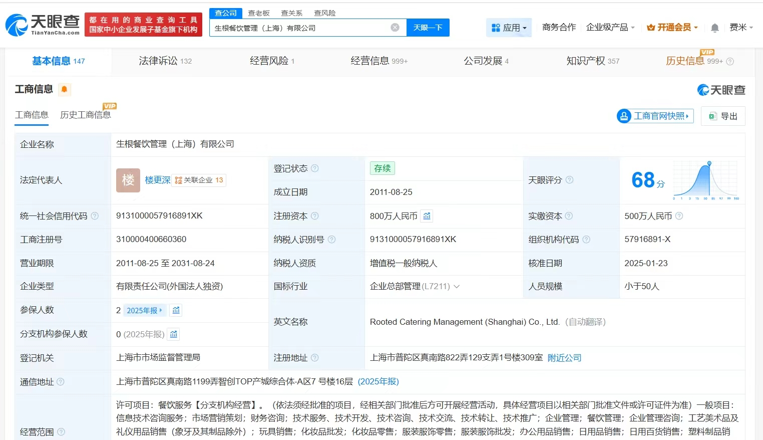This screenshot has height=440, width=763.
Task: Click the red 国家中小企业发展子基金 banner
Action: (x=143, y=25)
